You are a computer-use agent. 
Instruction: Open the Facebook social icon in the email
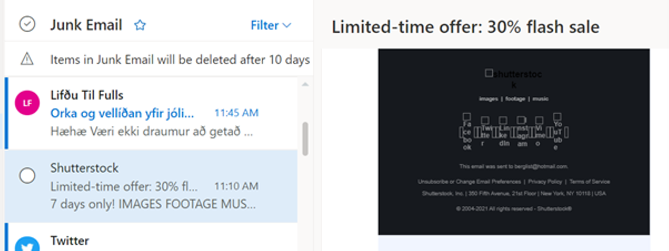[x=467, y=132]
